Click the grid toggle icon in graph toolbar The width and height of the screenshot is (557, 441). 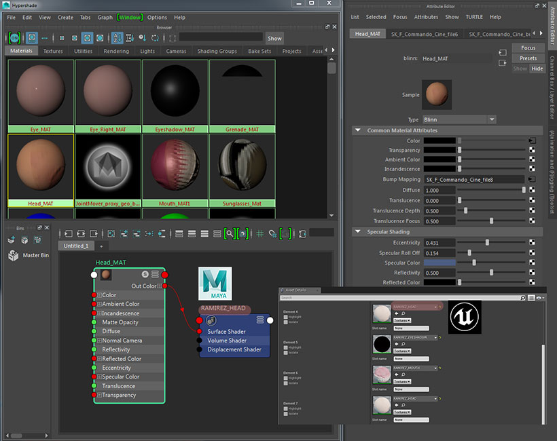point(259,233)
